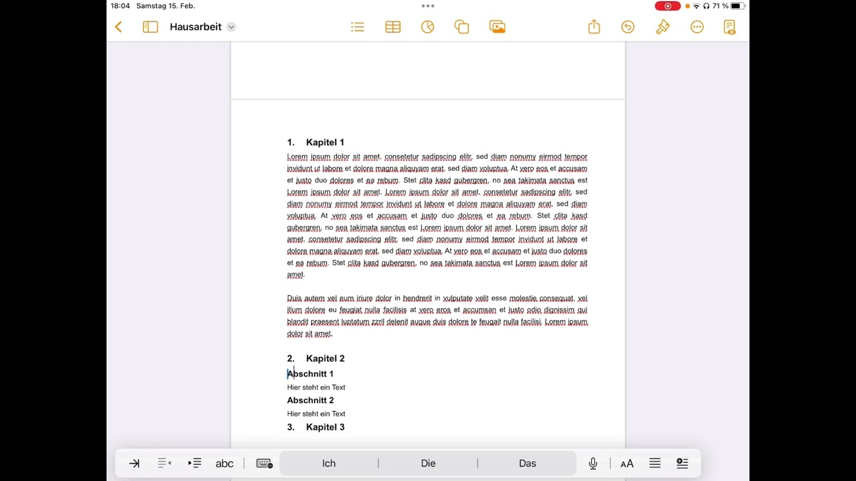Tap the abc text options button
This screenshot has width=856, height=481.
(x=225, y=463)
